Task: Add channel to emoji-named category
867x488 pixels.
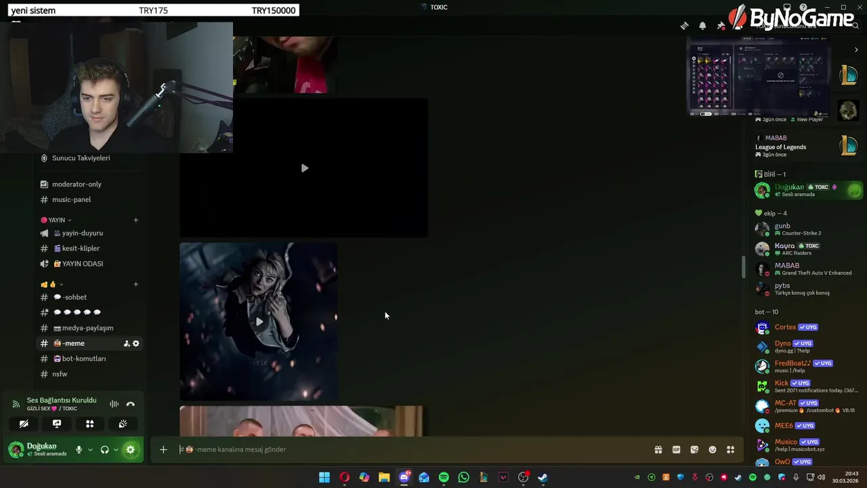Action: [135, 285]
